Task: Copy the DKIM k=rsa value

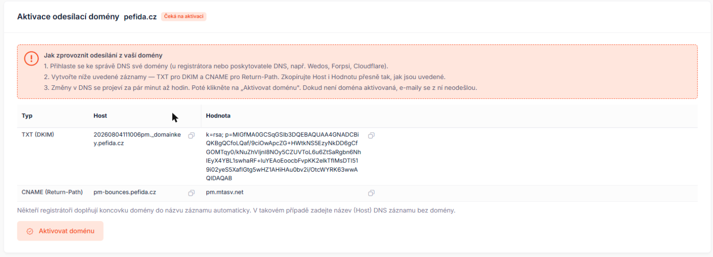Action: point(371,135)
